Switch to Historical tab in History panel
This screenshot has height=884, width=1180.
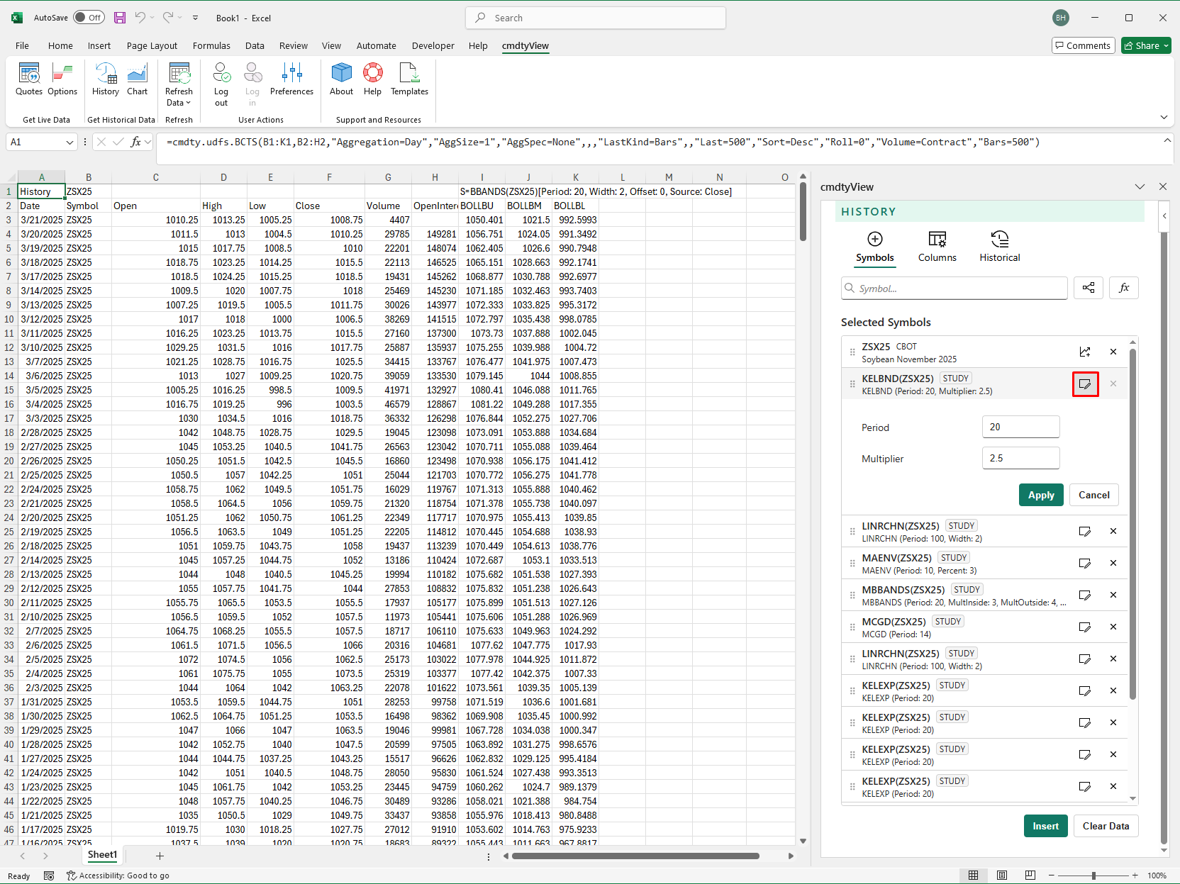[x=999, y=247]
